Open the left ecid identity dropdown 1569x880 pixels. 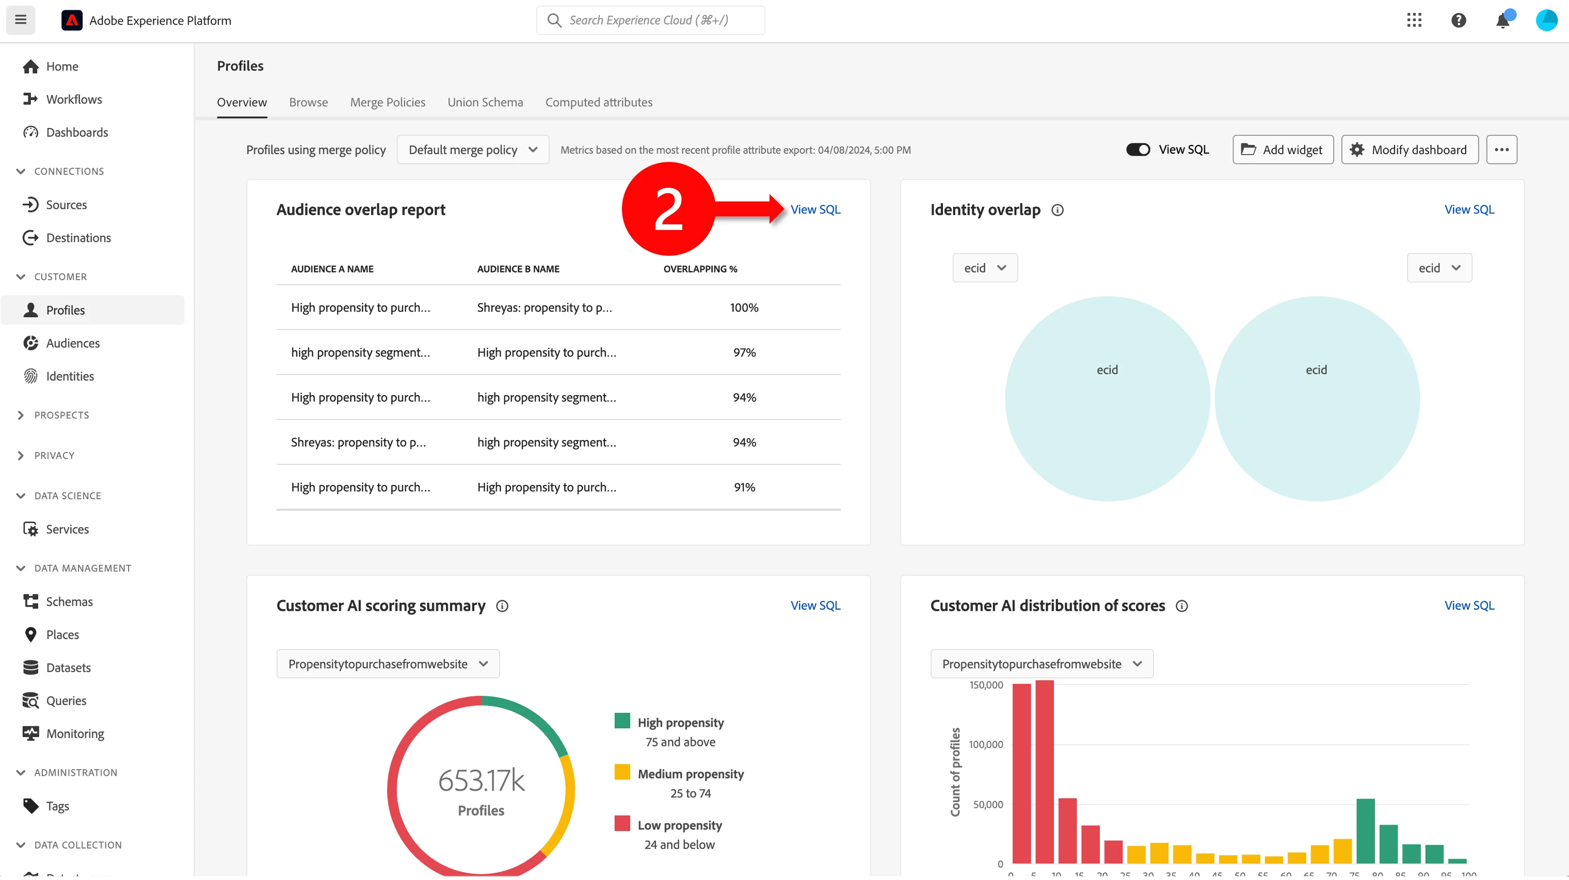[984, 268]
